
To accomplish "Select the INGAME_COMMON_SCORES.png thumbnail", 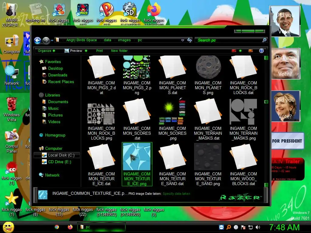I will (x=173, y=120).
